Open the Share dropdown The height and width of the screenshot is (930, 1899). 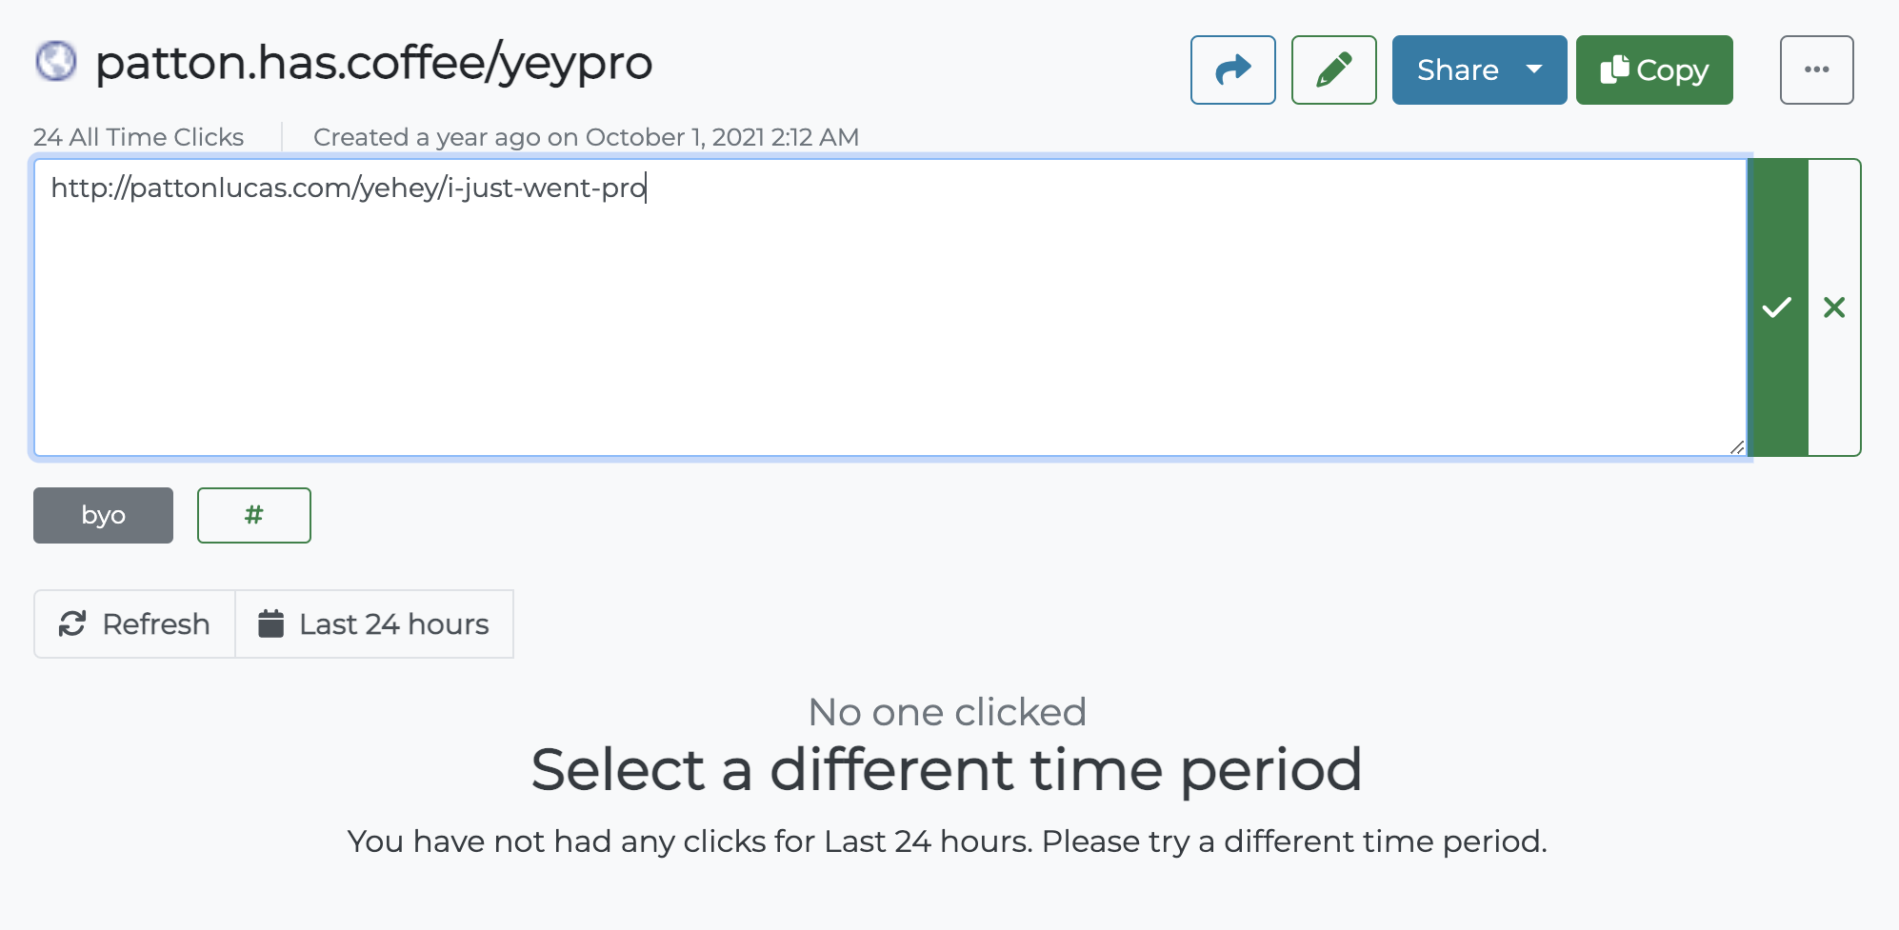(x=1478, y=69)
